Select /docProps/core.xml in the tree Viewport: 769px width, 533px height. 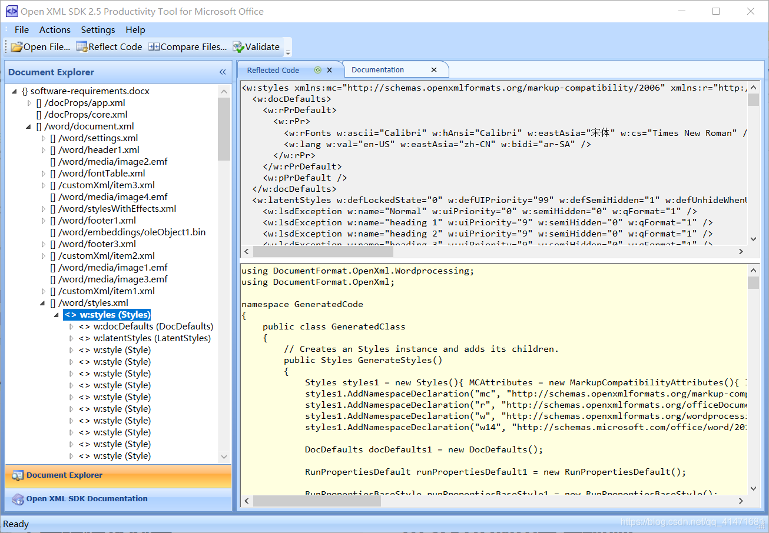pos(82,115)
